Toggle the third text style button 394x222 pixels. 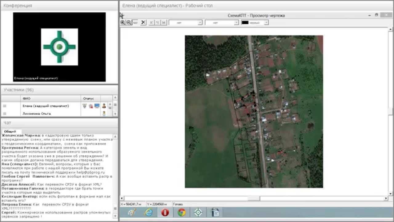pyautogui.click(x=164, y=23)
